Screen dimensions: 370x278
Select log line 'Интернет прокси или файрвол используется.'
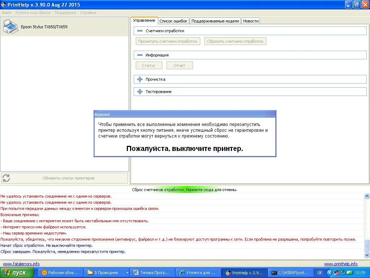43,227
